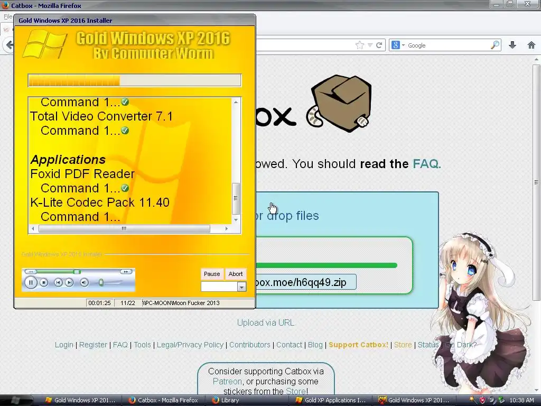Open the Tools link on Catbox
This screenshot has height=406, width=541.
tap(142, 345)
